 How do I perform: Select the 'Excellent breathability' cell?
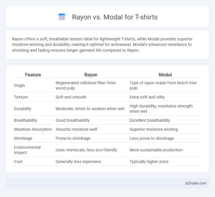[x=165, y=120]
